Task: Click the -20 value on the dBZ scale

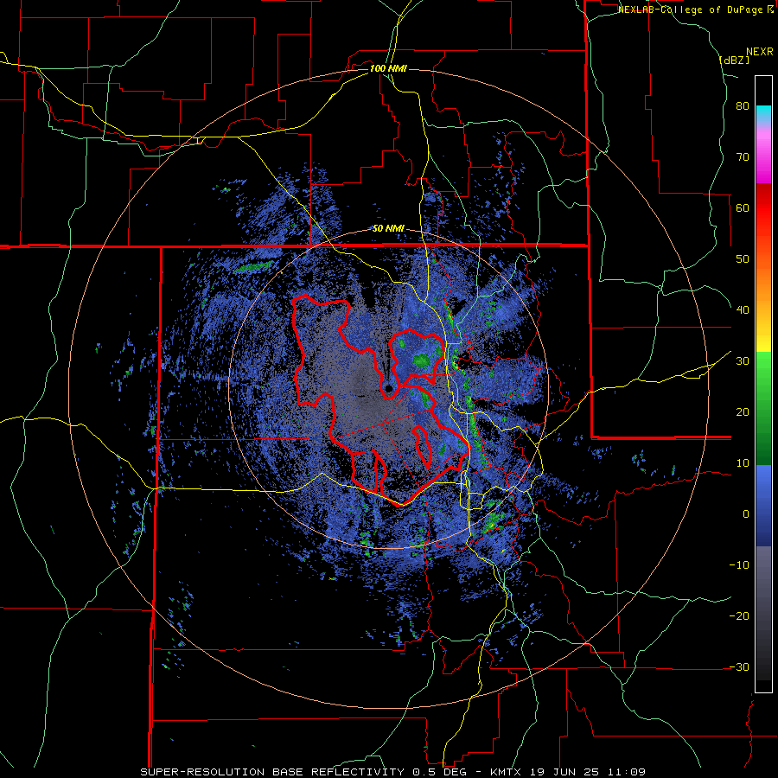Action: [x=739, y=616]
